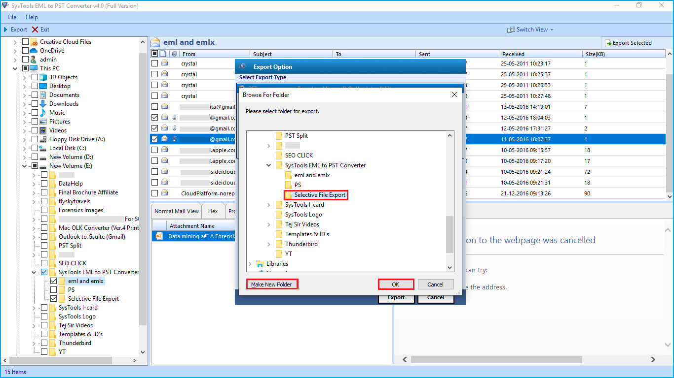674x378 pixels.
Task: Toggle the select-all checkbox in mail list header
Action: [x=155, y=54]
